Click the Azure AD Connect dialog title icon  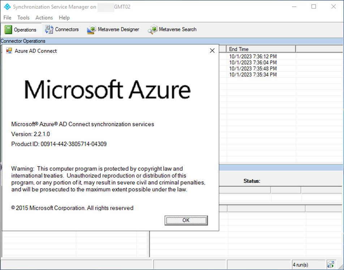[x=9, y=51]
